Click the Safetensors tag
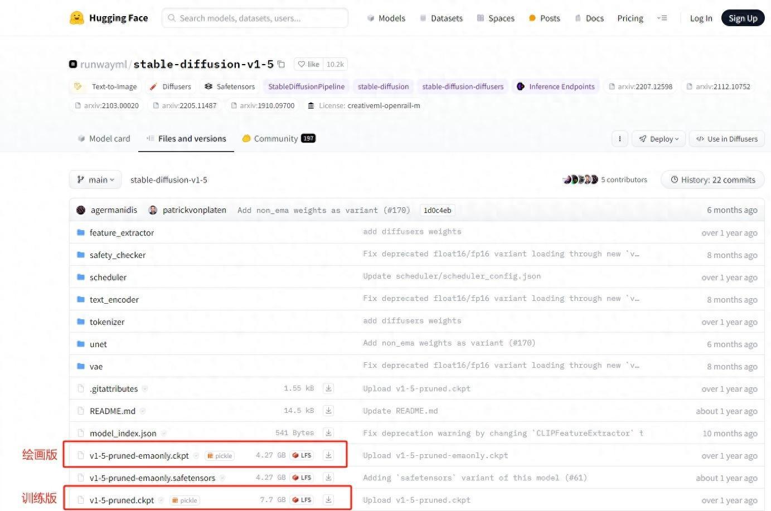 (230, 86)
